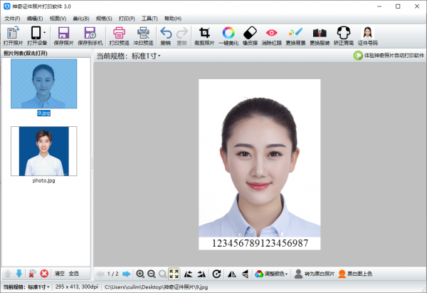This screenshot has width=427, height=293.
Task: Click the Crop Photo (裁剪照片) tool
Action: 205,36
